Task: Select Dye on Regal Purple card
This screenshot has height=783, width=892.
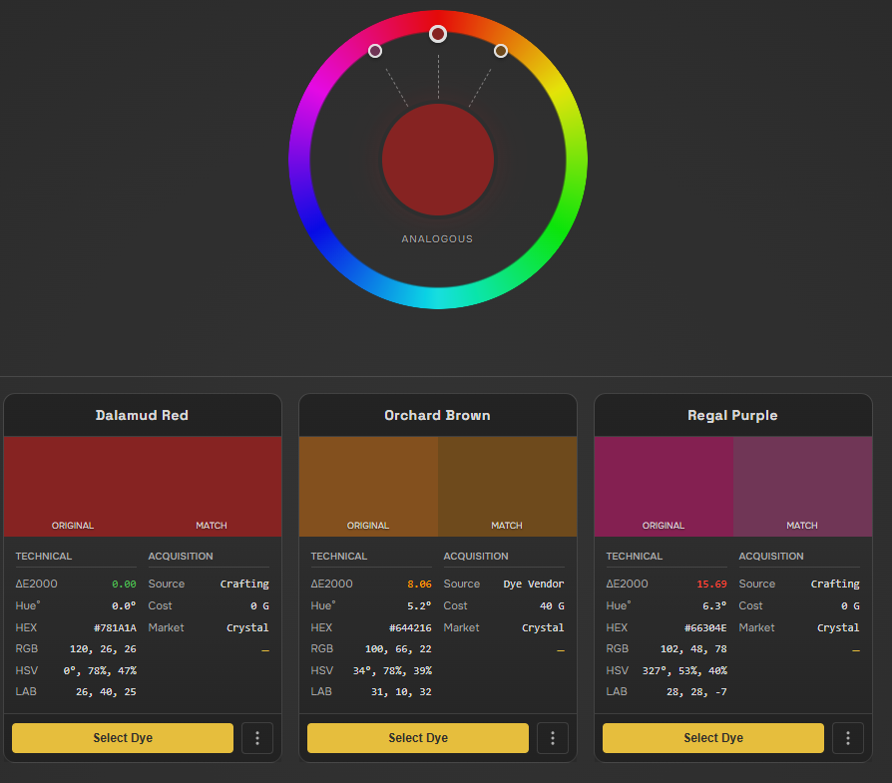Action: (712, 738)
